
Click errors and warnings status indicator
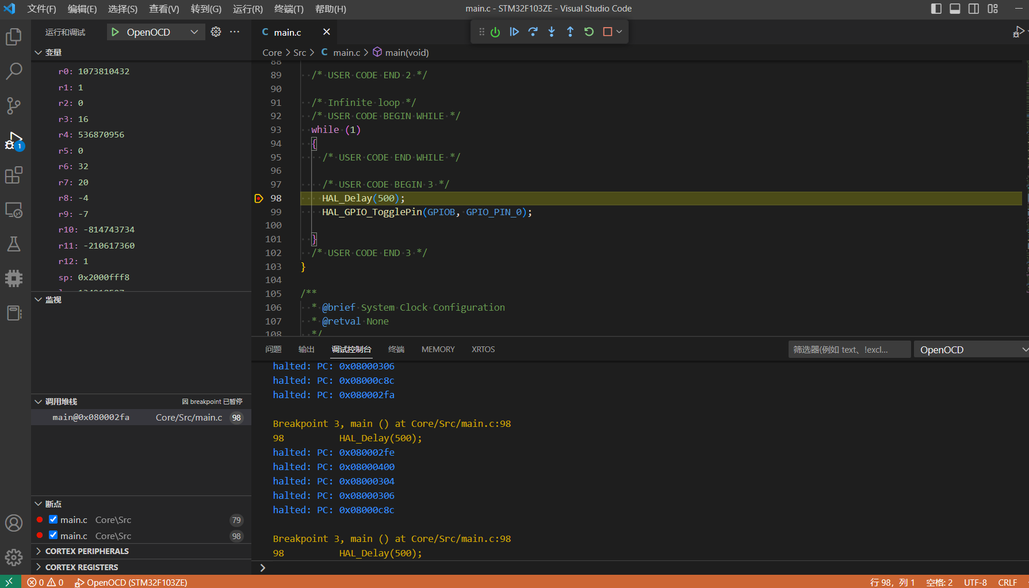(x=45, y=582)
